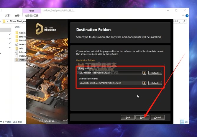This screenshot has width=197, height=137.
Task: Switch Explorer to details view icon
Action: click(182, 122)
